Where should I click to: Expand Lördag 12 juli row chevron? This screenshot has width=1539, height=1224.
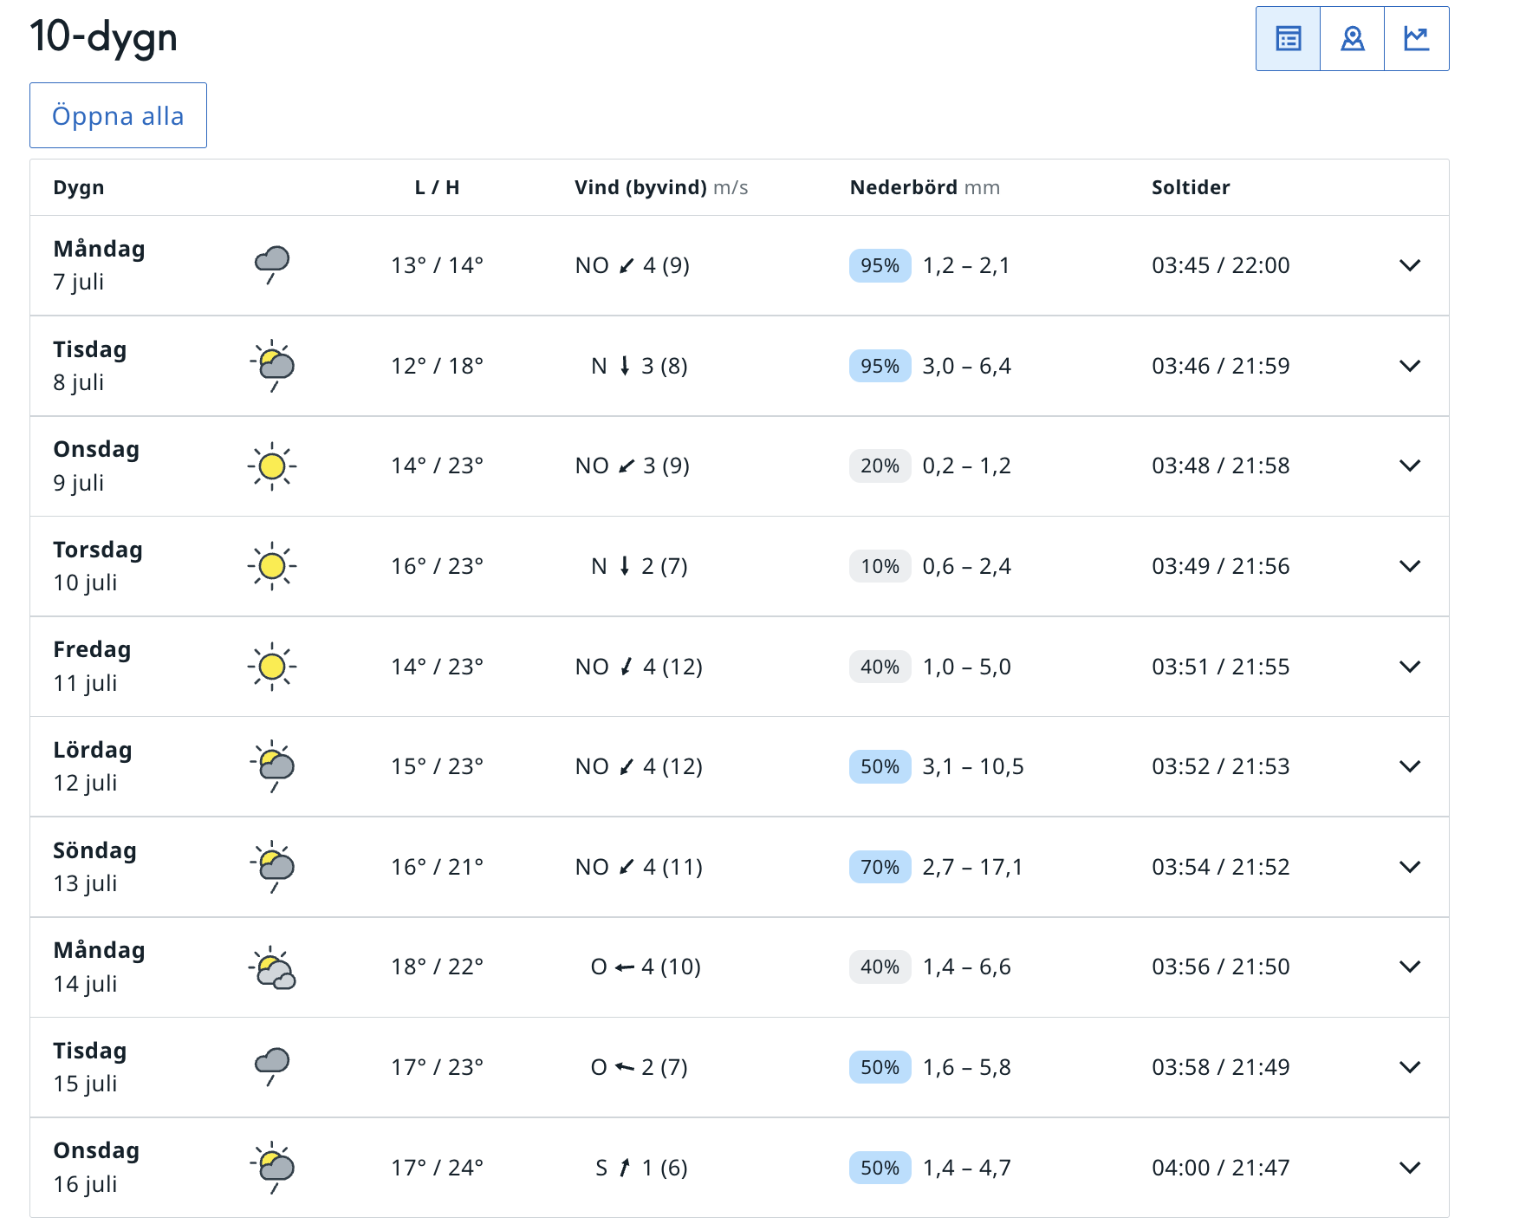click(1410, 766)
